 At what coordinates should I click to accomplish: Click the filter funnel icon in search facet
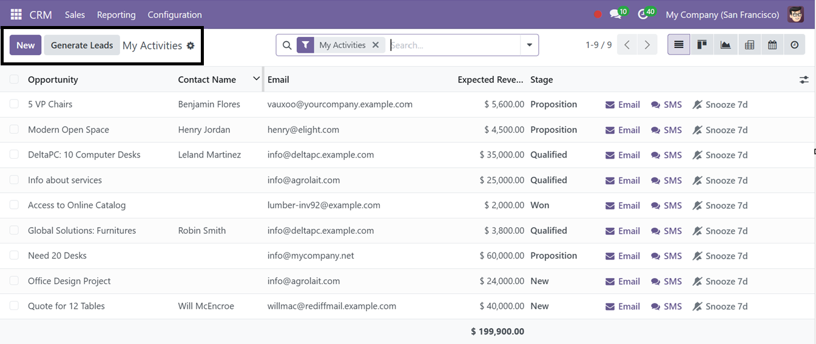pos(306,45)
